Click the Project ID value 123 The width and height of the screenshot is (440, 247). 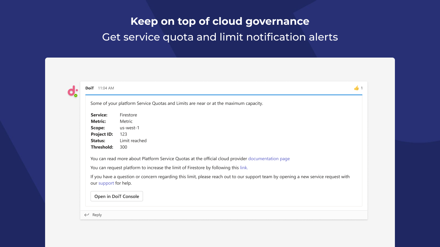click(123, 134)
